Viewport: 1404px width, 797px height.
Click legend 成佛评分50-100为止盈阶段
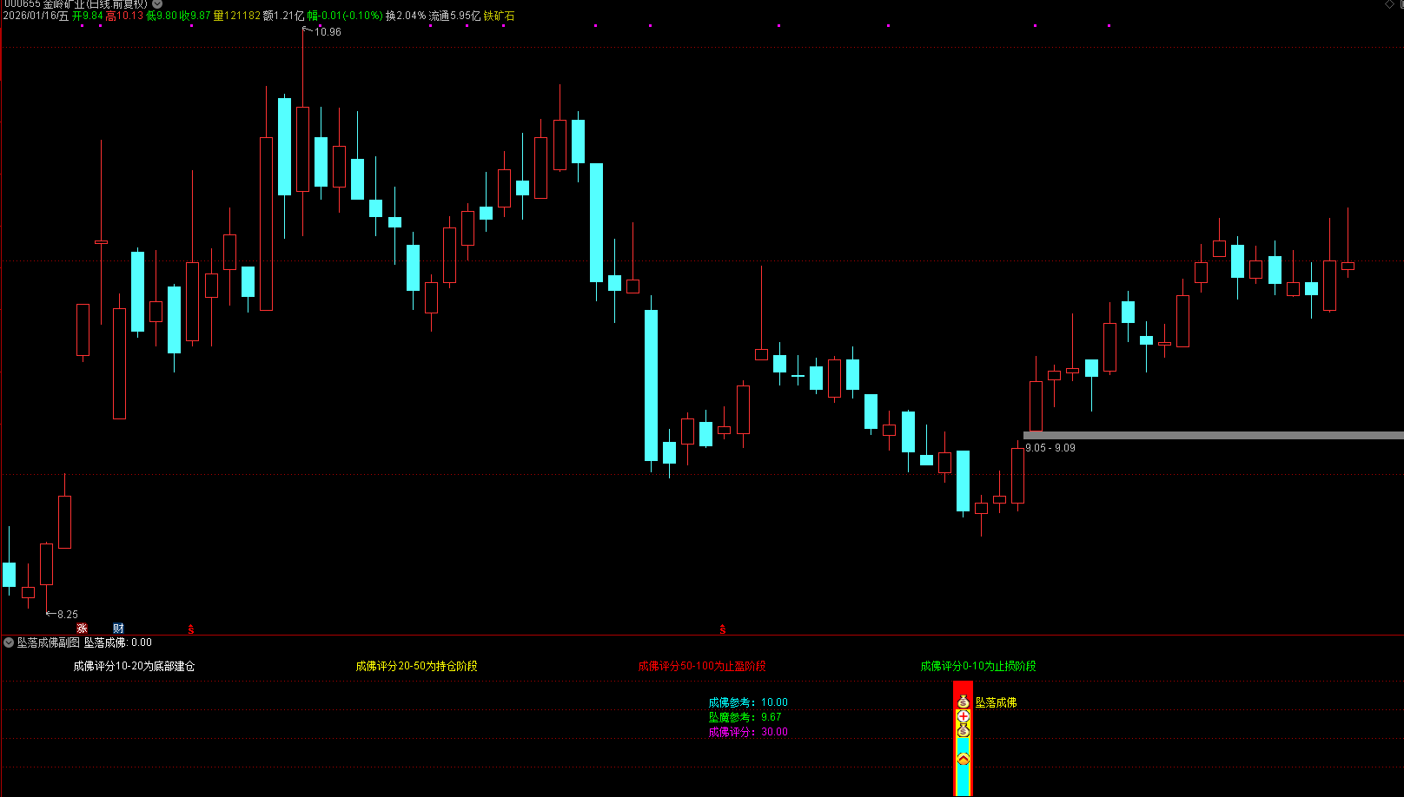702,666
